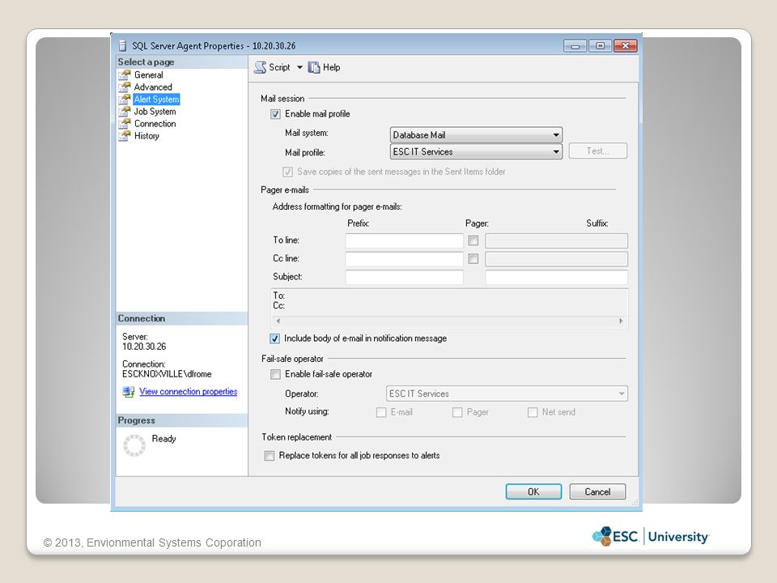This screenshot has width=777, height=583.
Task: Check the Net send notify option
Action: 533,412
